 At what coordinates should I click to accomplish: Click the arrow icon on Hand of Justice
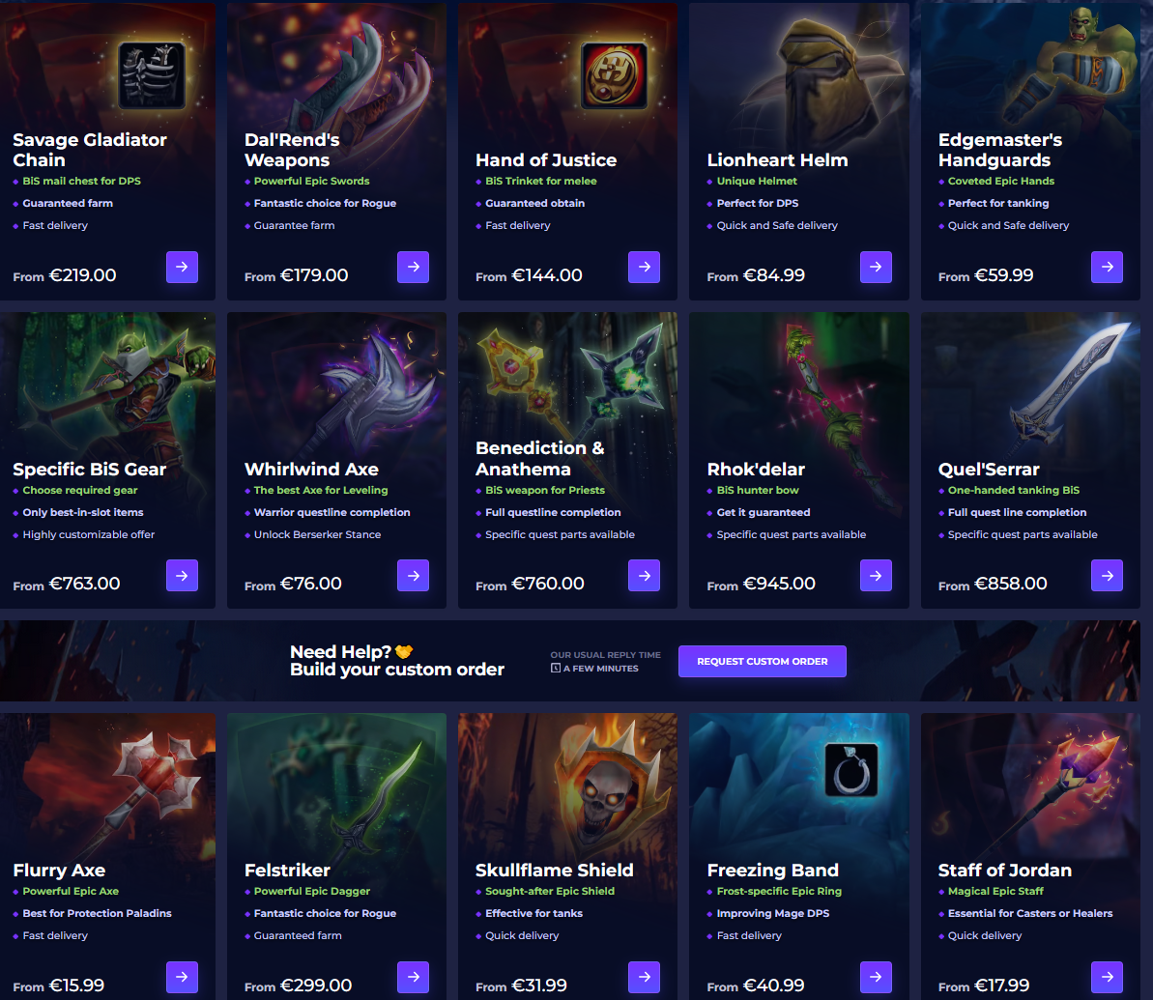click(x=644, y=267)
